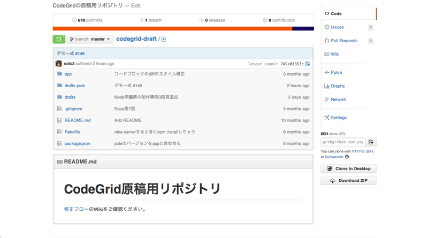Open the drafts-jade folder
This screenshot has height=238, width=428.
click(74, 86)
